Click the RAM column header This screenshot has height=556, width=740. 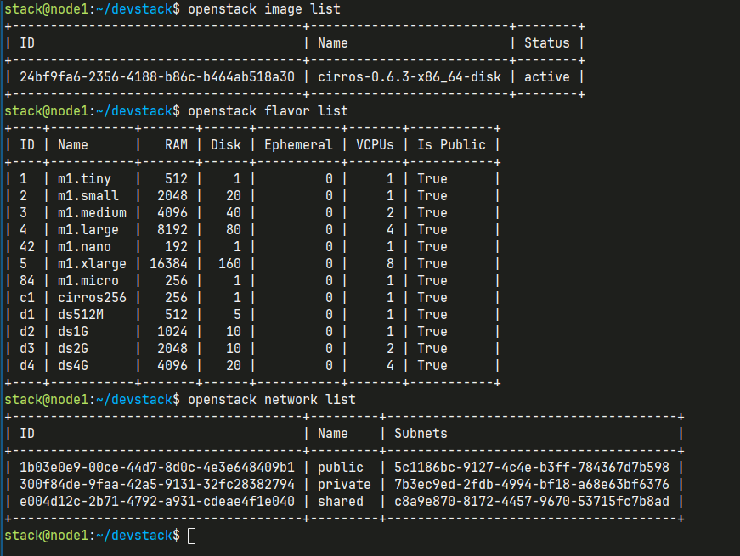click(x=176, y=145)
